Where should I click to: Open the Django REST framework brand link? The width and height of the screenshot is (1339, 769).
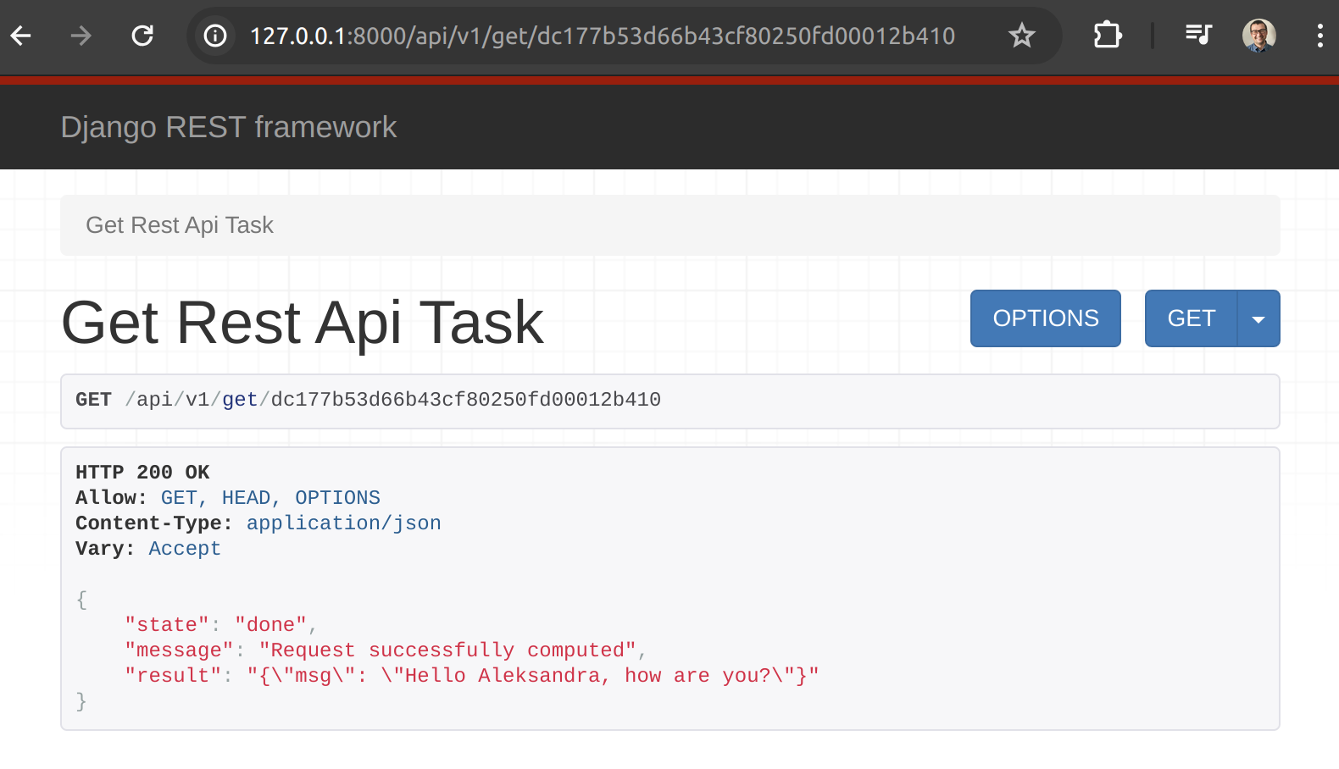pos(229,127)
